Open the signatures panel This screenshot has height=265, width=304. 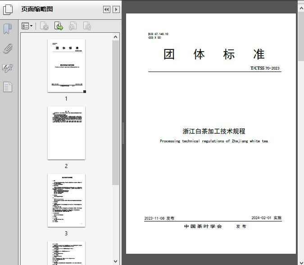[x=8, y=68]
